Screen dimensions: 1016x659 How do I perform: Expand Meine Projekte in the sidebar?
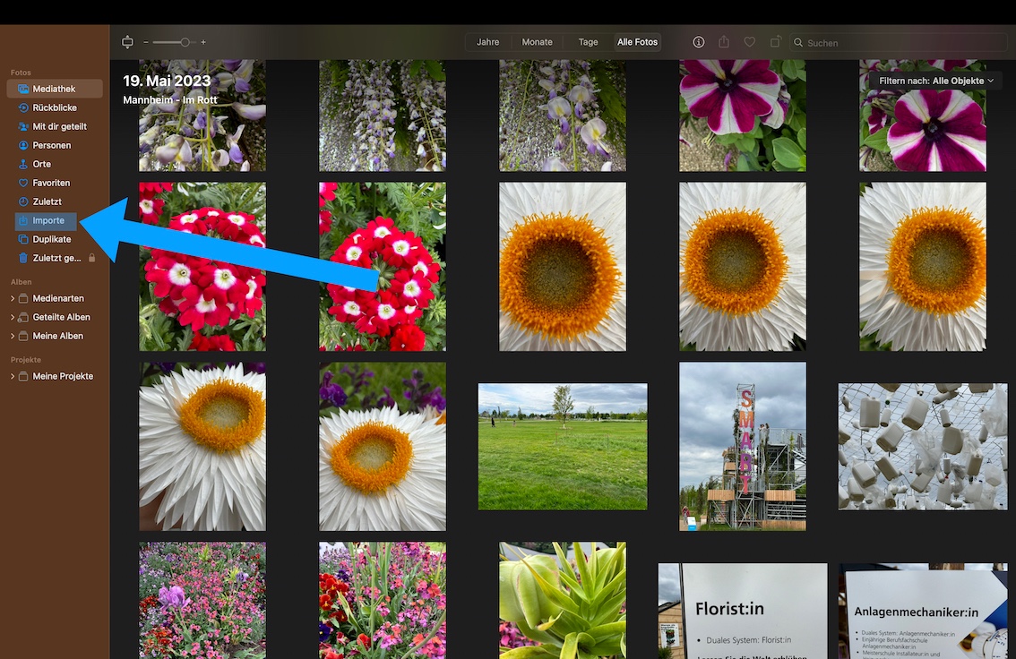13,376
